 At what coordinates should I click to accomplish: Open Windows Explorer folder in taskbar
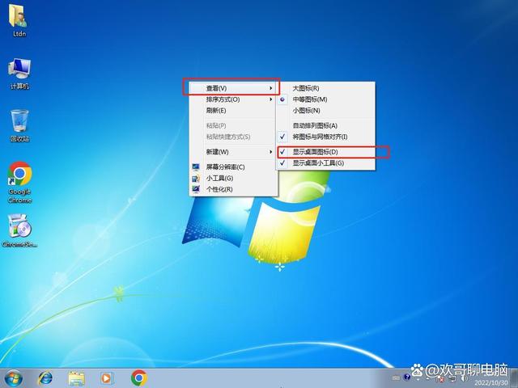76,377
